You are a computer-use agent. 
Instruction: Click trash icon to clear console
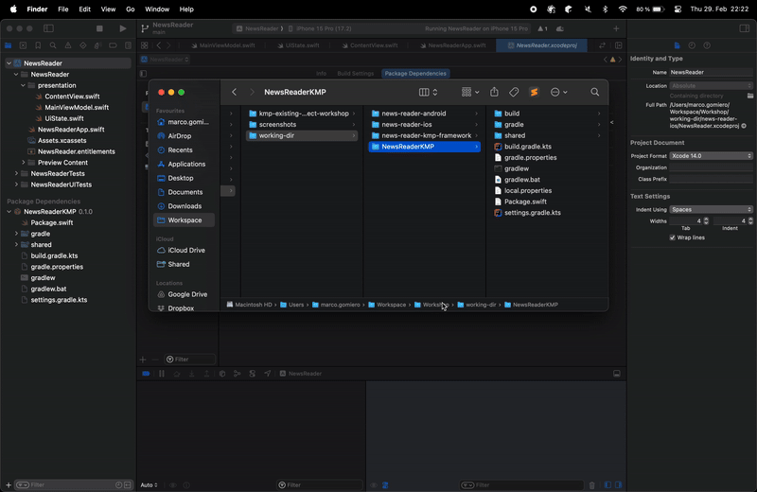592,485
